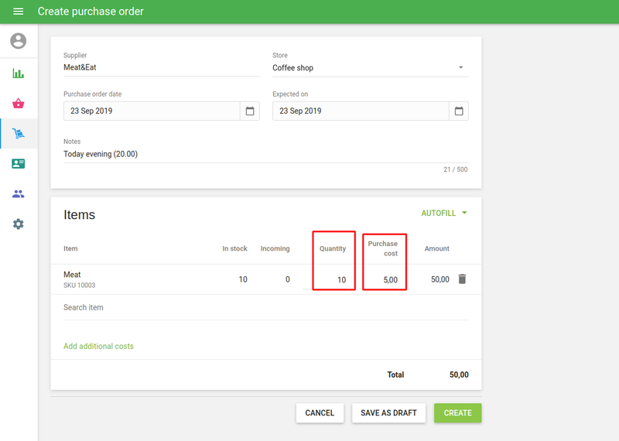619x441 pixels.
Task: Open the Items shopping basket icon
Action: [19, 104]
